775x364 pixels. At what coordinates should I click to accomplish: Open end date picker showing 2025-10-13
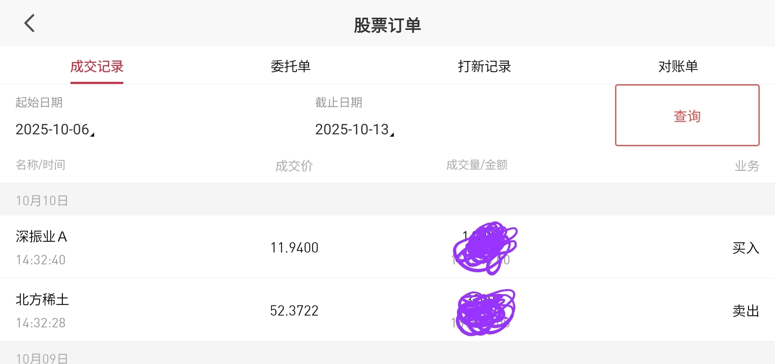354,129
